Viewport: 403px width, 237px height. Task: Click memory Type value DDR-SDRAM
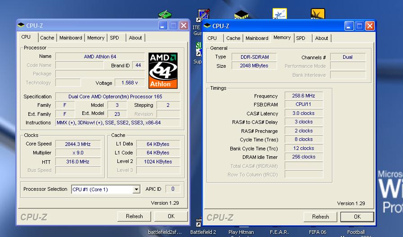(254, 57)
